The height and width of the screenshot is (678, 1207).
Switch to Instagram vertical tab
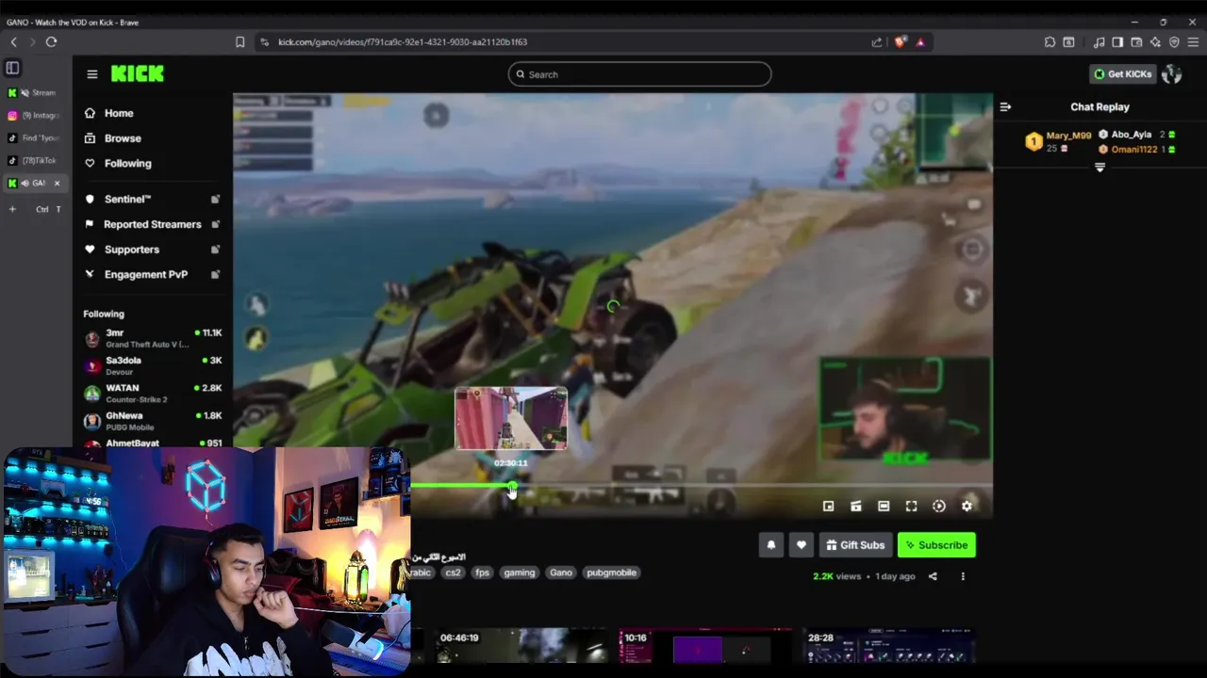(x=35, y=115)
